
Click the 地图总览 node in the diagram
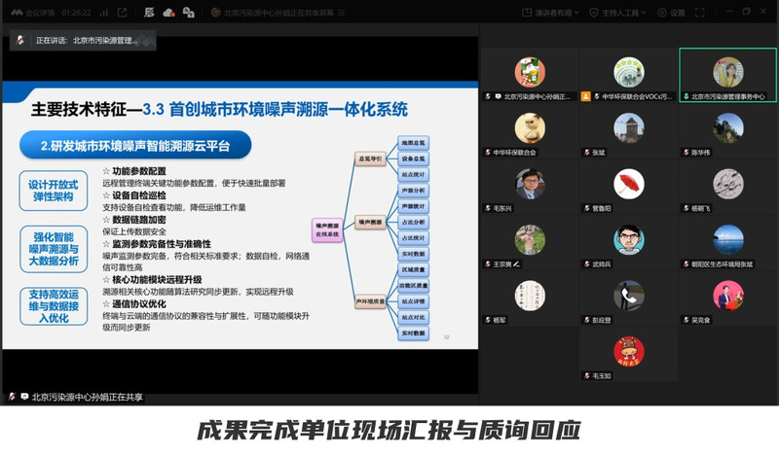click(x=413, y=143)
